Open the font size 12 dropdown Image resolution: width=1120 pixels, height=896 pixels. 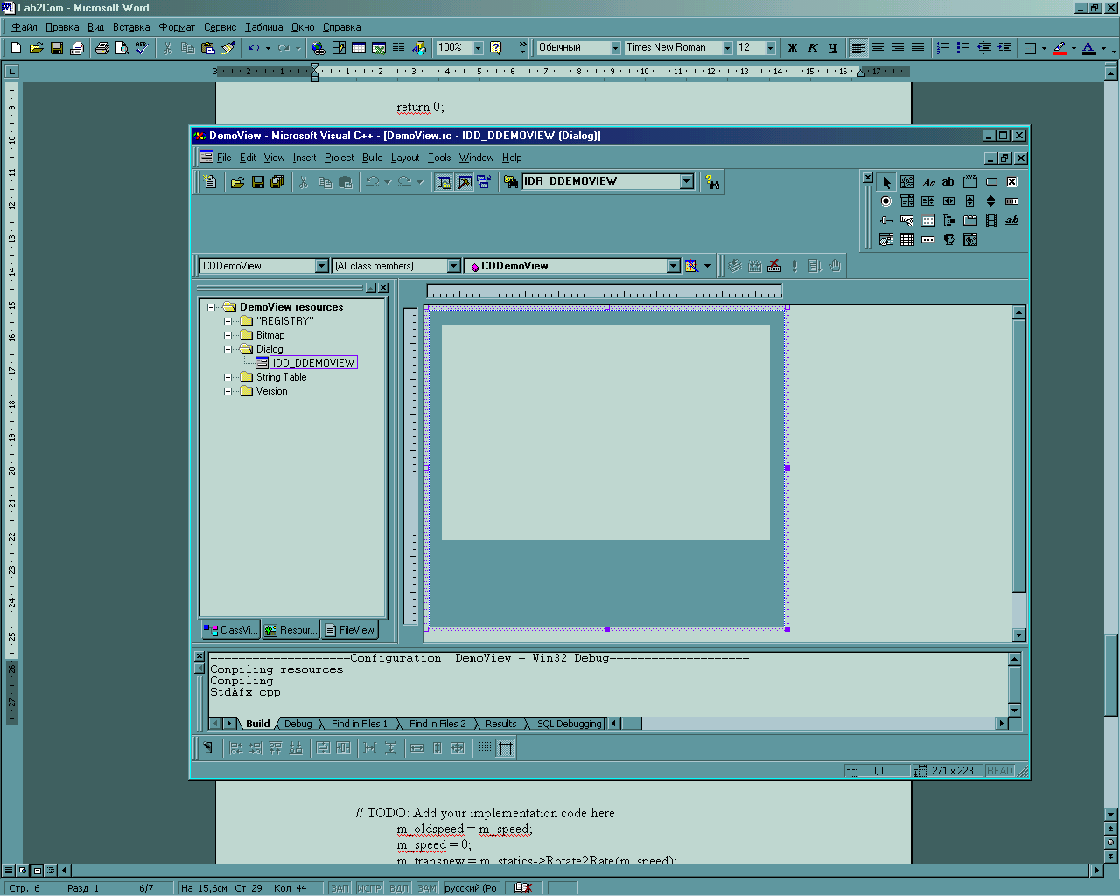coord(771,48)
